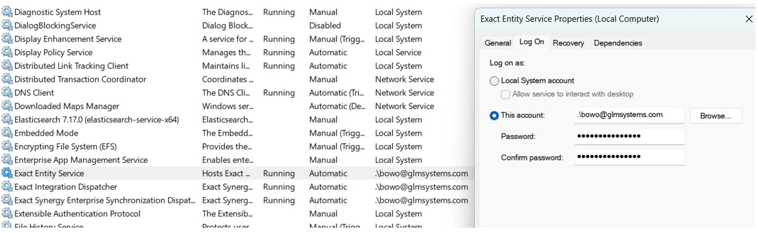Select the Downloaded Maps Manager gear icon

tap(7, 106)
